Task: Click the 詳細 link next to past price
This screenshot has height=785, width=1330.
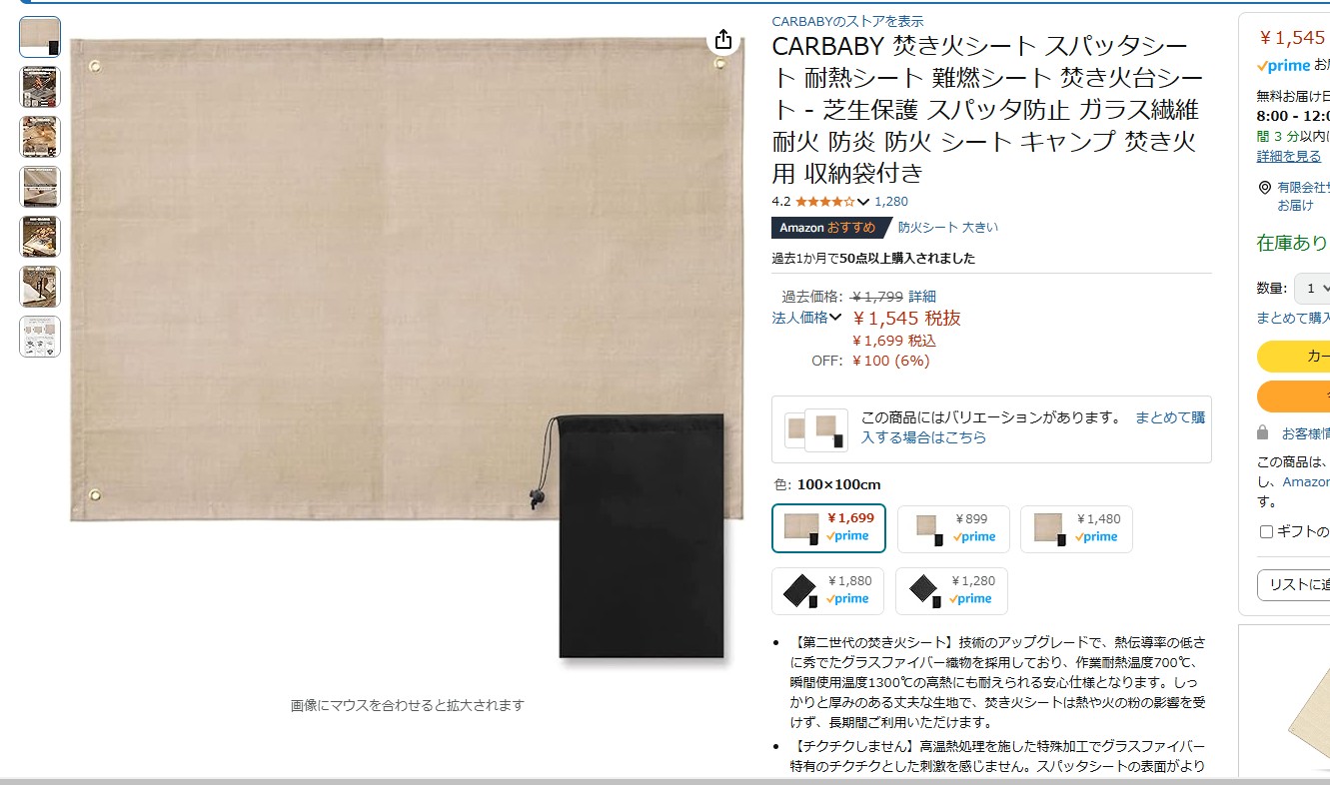Action: tap(922, 297)
